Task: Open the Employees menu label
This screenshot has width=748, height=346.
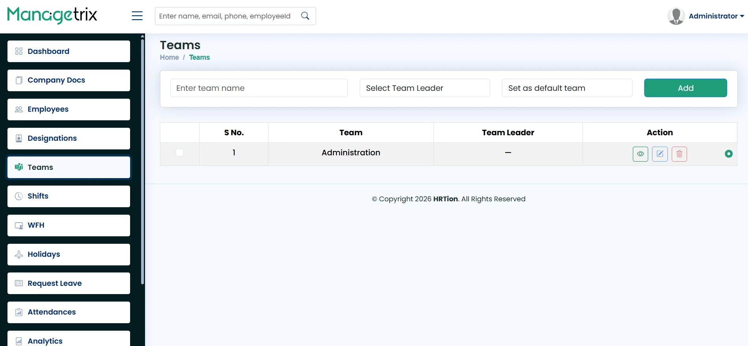Action: pyautogui.click(x=48, y=109)
